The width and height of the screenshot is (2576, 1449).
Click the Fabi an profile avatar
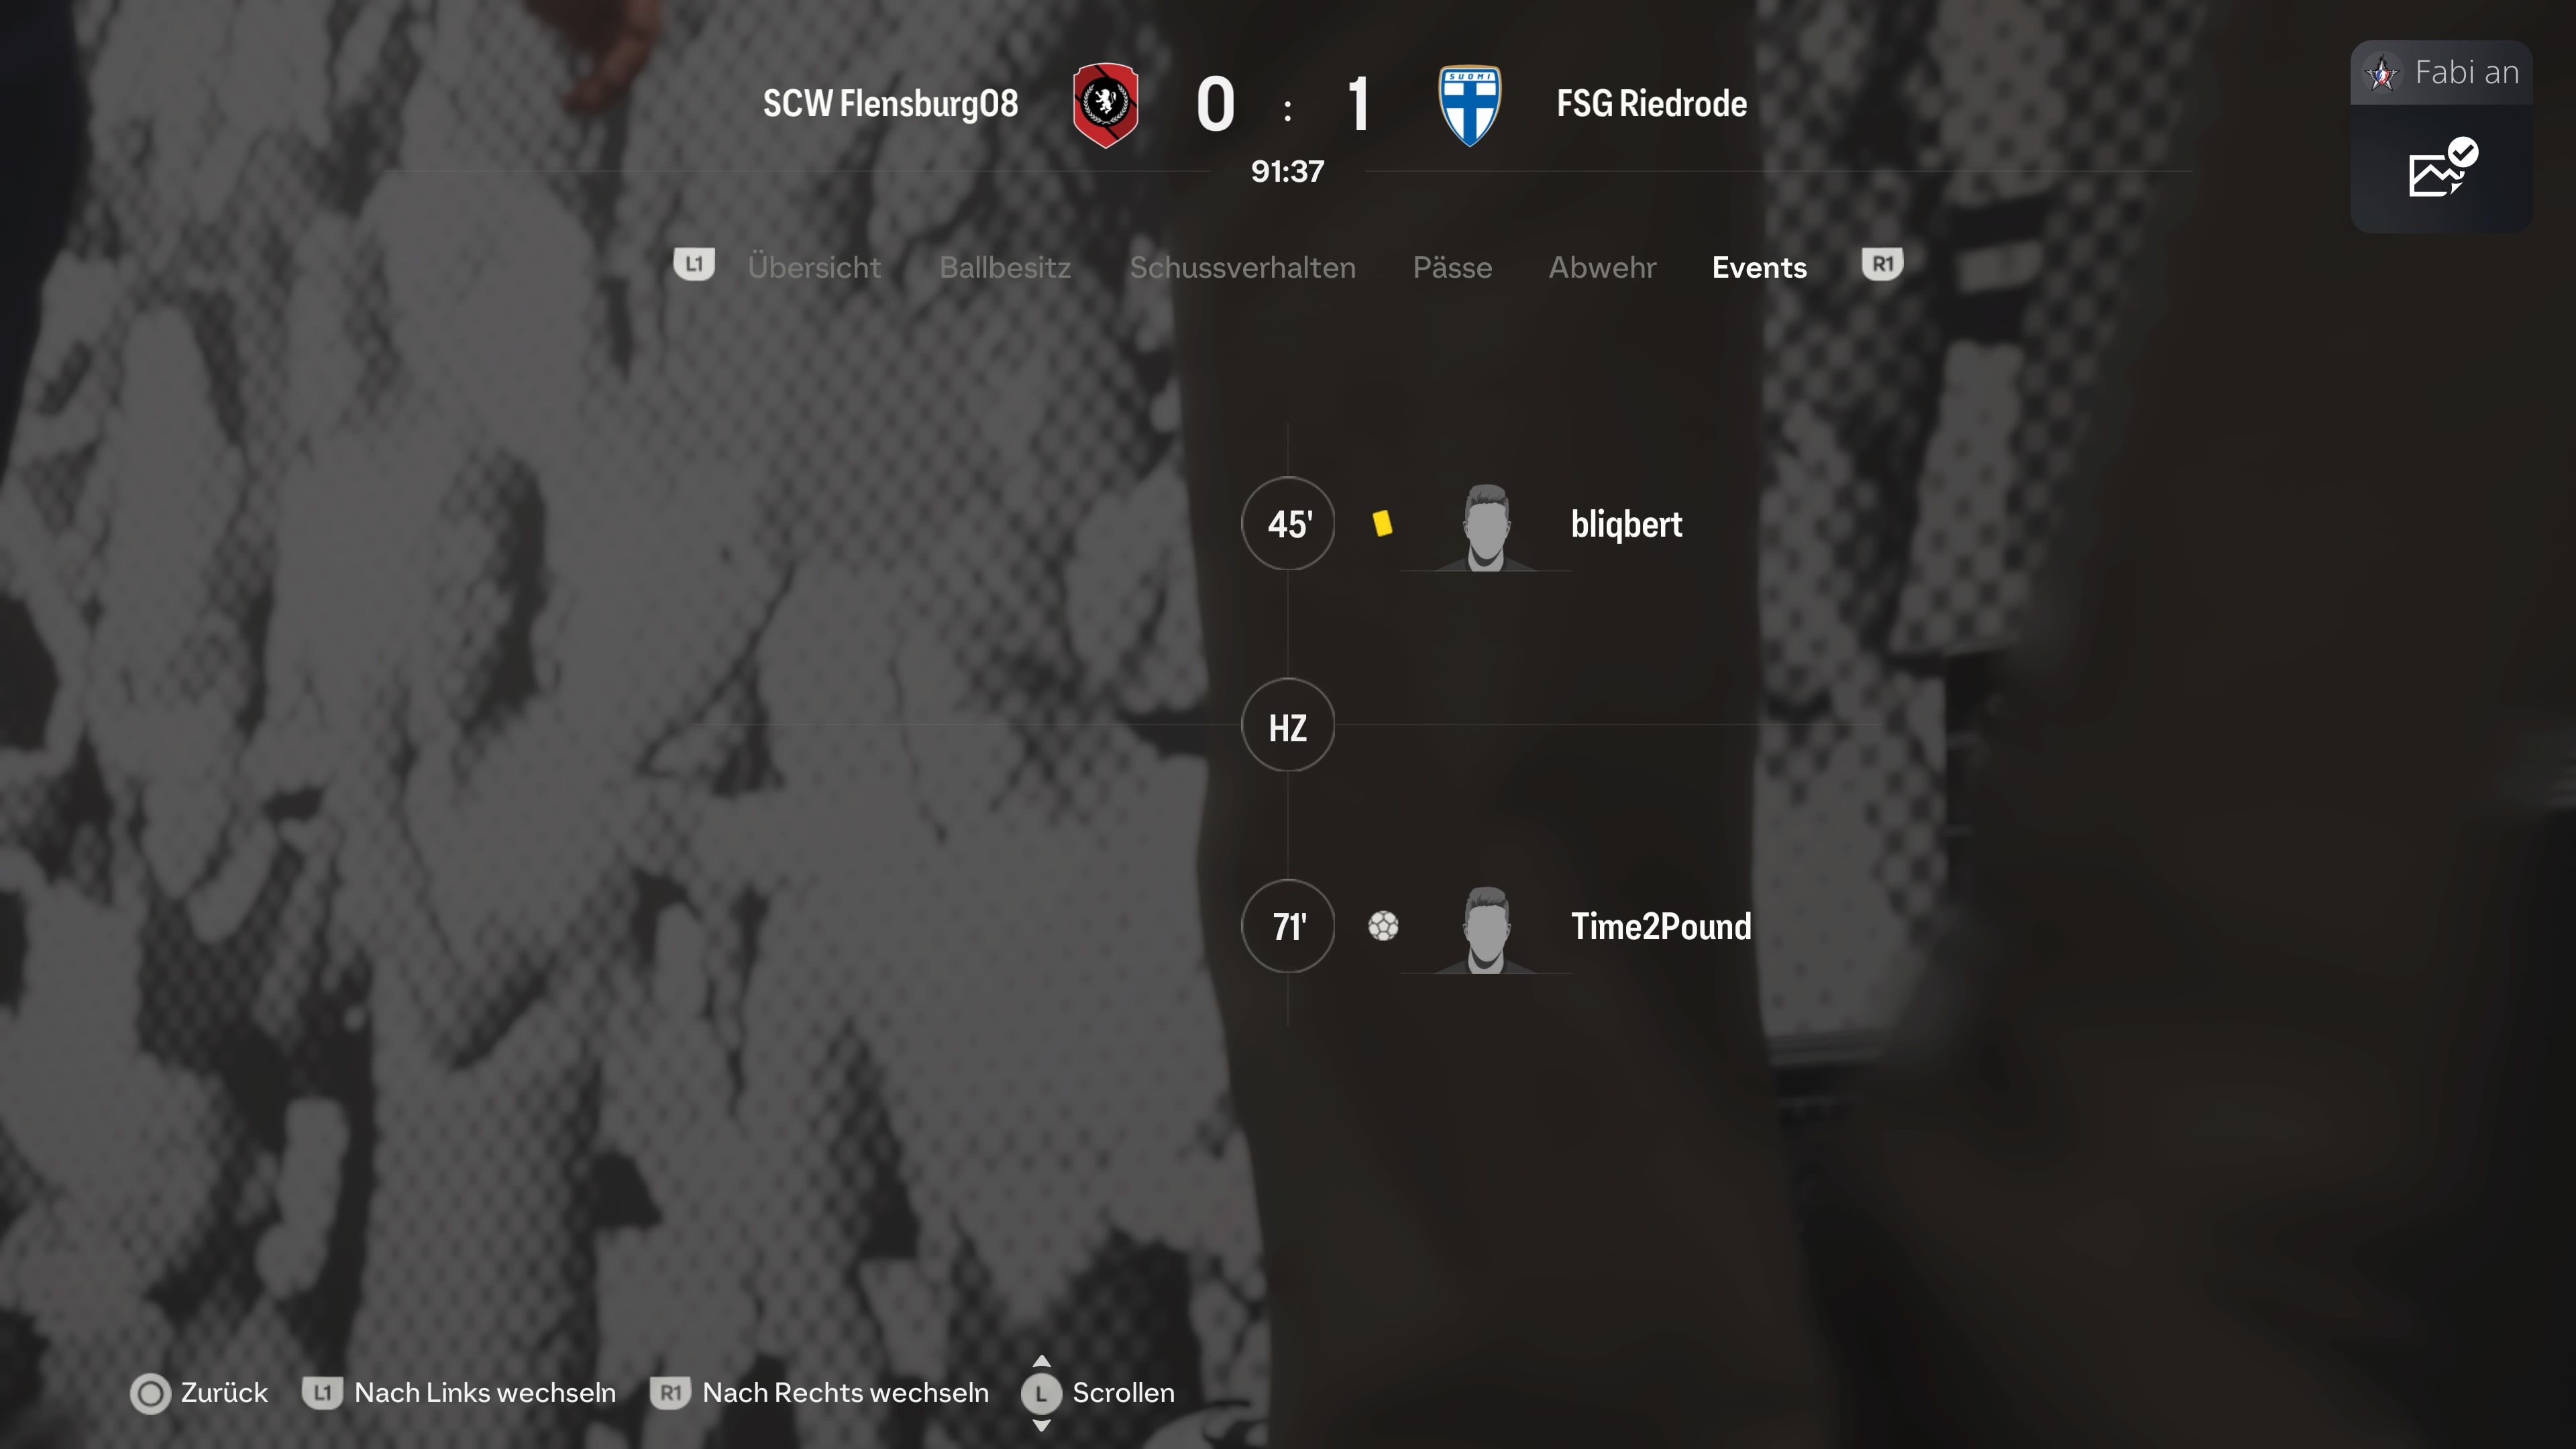pyautogui.click(x=2382, y=73)
